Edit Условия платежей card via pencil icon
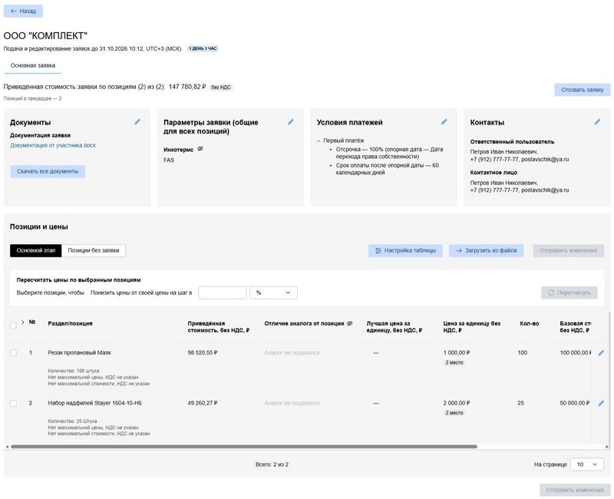The image size is (614, 499). [444, 122]
